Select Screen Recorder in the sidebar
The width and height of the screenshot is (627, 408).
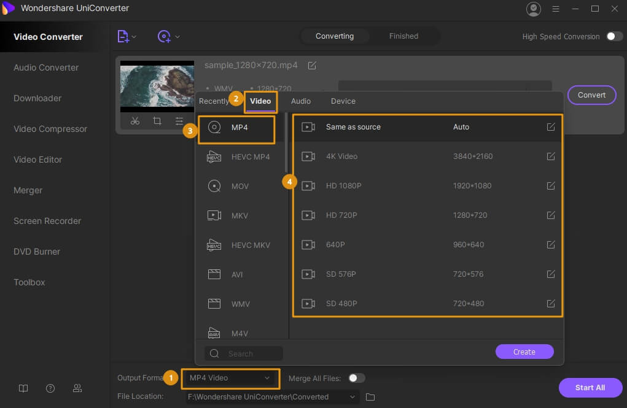click(x=47, y=221)
